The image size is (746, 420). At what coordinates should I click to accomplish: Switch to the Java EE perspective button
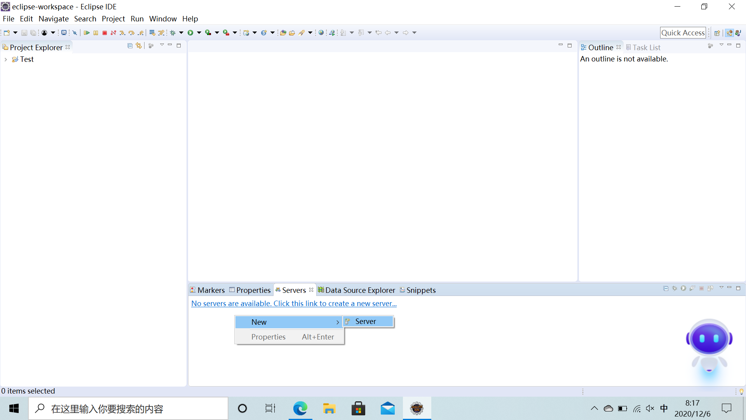pyautogui.click(x=729, y=33)
